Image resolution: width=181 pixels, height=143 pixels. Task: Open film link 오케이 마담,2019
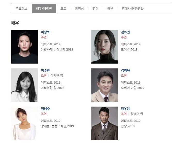pyautogui.click(x=132, y=88)
